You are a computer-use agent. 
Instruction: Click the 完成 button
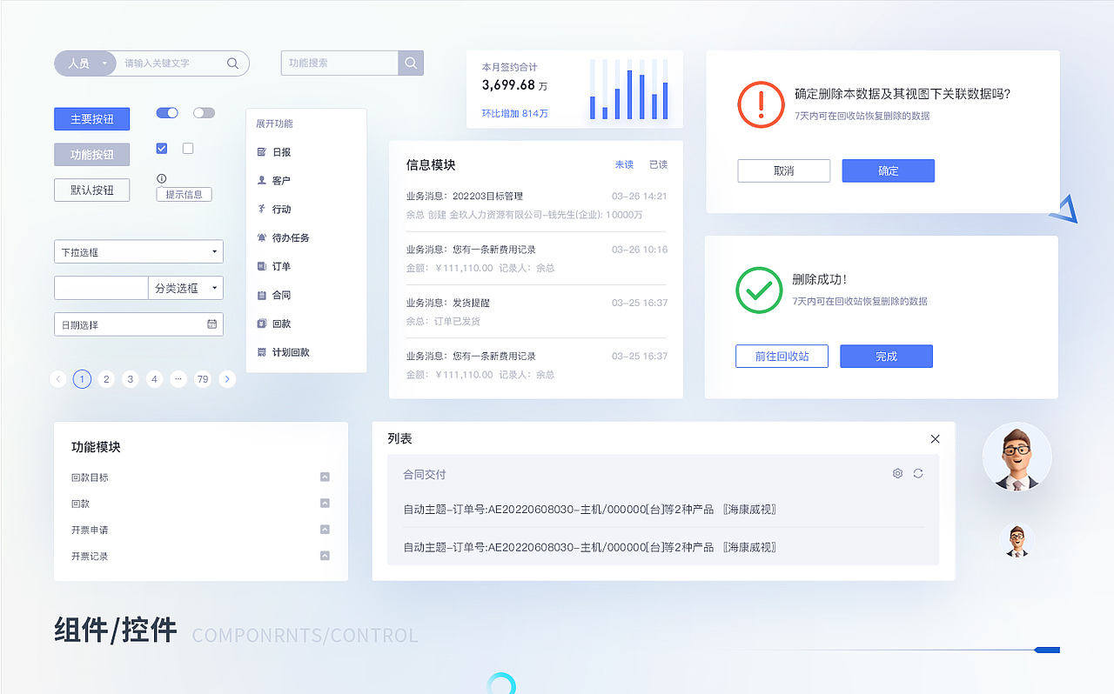(886, 357)
